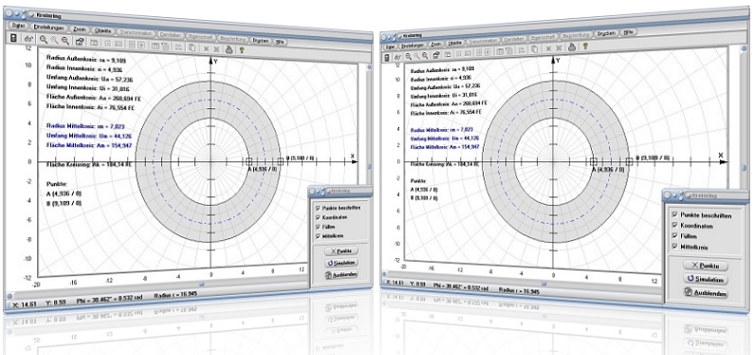Click the faded middle magnifier in right window
753x355 pixels.
pyautogui.click(x=416, y=56)
